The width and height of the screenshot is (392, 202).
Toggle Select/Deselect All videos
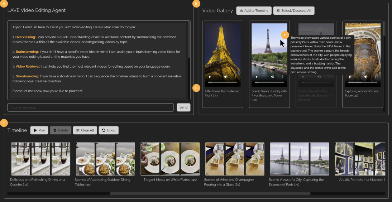coord(293,11)
